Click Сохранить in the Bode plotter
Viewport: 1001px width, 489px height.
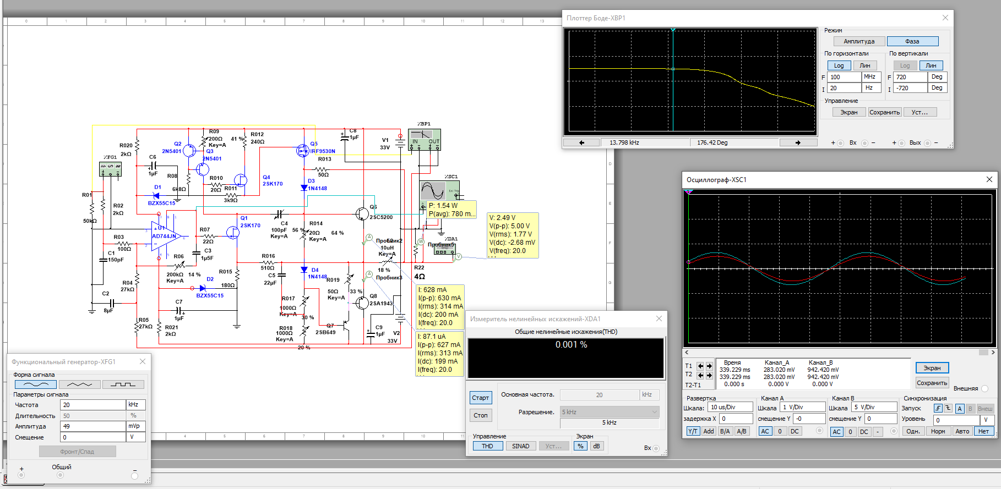[x=884, y=112]
